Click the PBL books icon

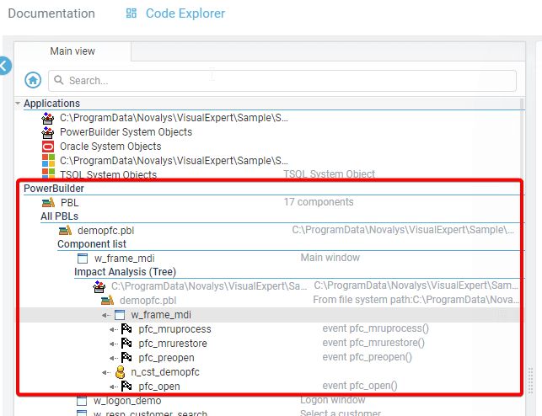tap(48, 202)
